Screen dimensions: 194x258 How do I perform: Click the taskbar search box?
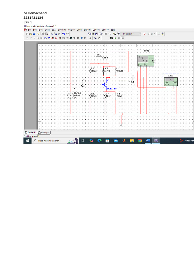48,141
